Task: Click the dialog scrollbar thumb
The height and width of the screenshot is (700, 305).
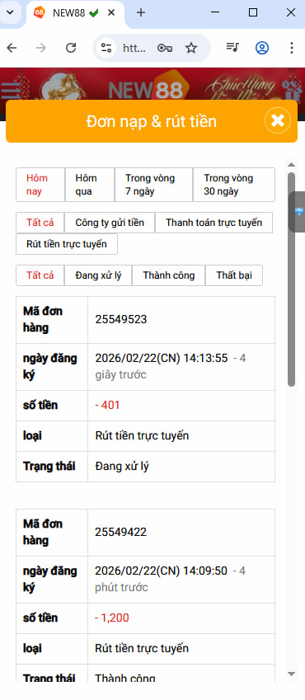Action: [x=292, y=280]
